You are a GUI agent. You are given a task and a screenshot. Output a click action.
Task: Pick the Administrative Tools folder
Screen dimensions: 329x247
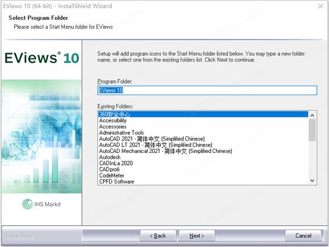[203, 133]
